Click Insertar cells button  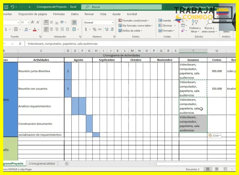click(x=165, y=20)
